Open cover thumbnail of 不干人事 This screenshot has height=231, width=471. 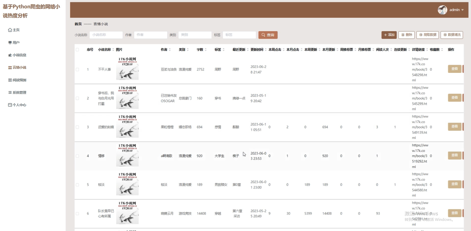coord(127,68)
